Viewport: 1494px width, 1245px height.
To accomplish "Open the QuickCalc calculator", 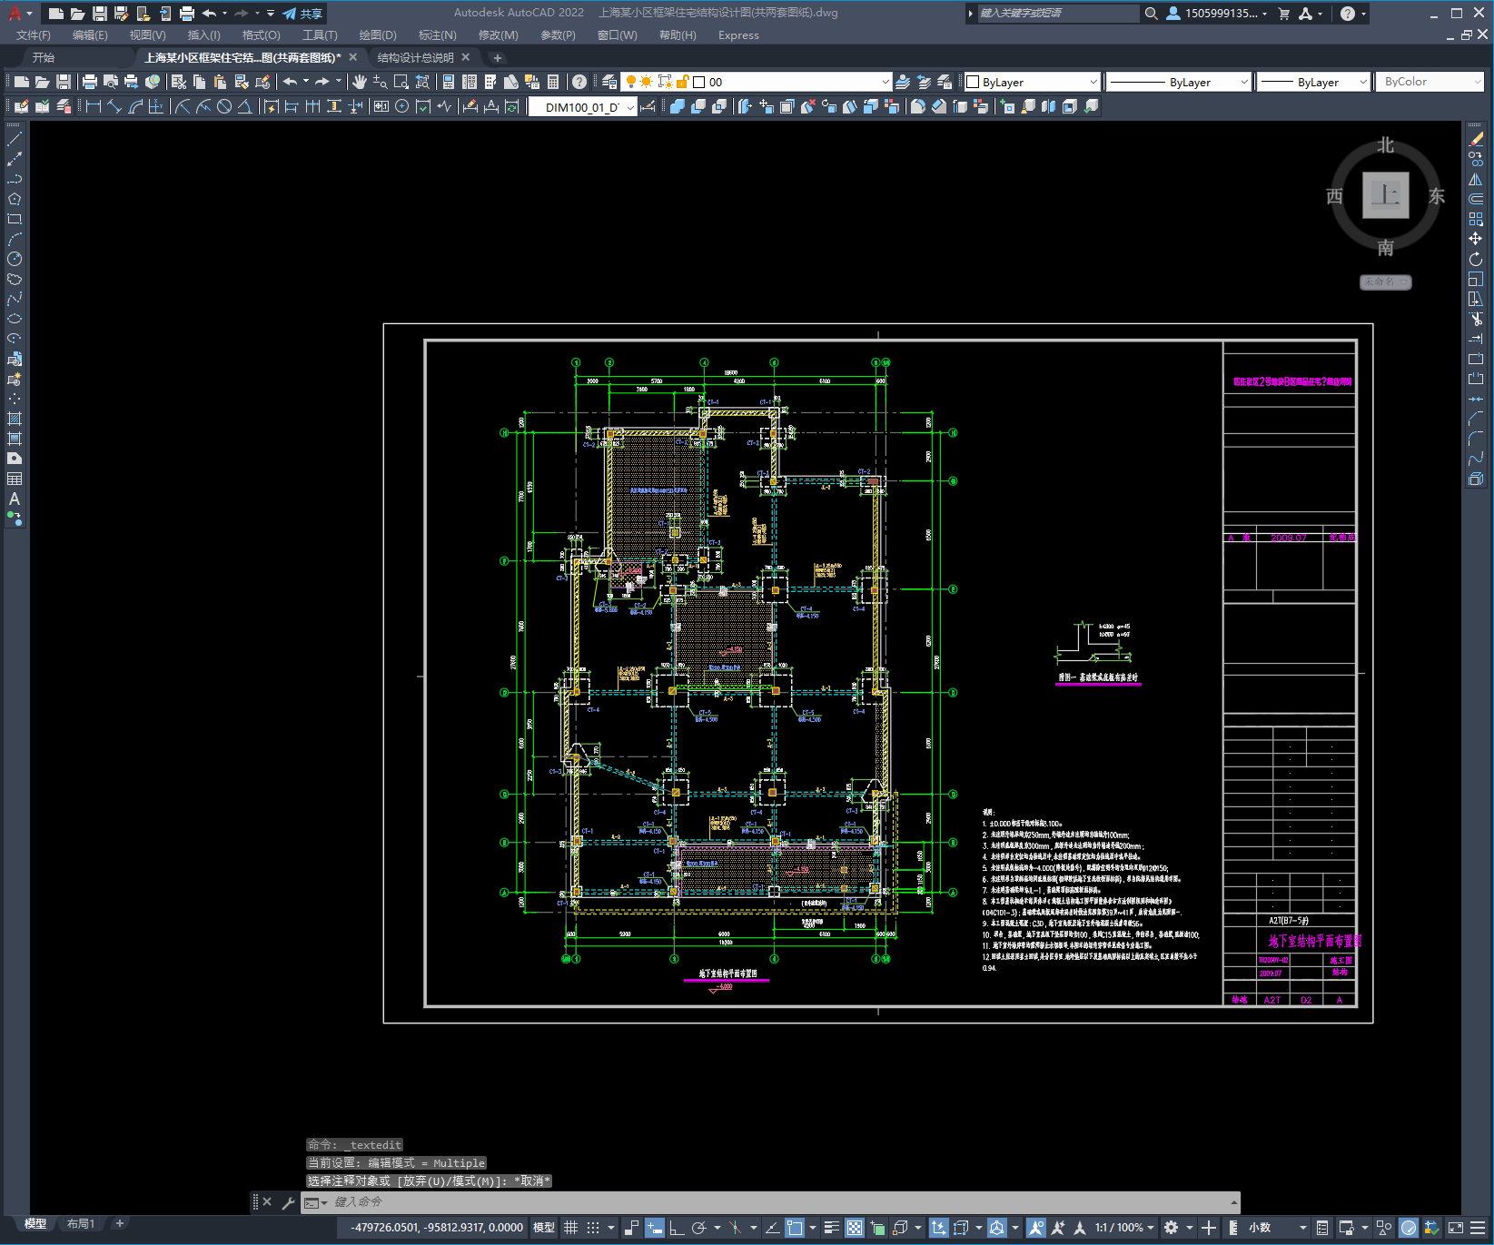I will (x=553, y=82).
